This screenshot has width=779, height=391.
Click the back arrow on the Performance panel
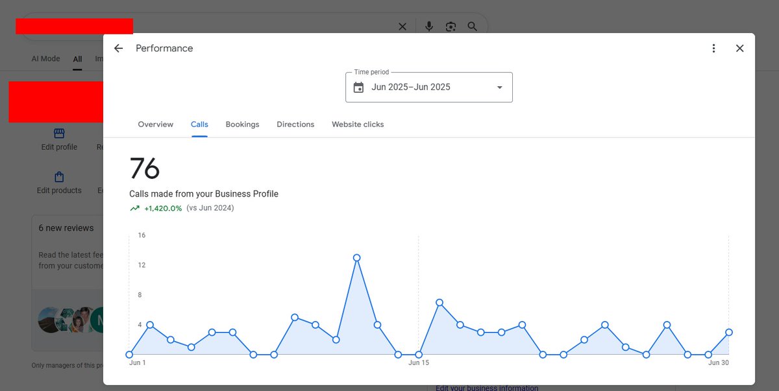(x=117, y=48)
